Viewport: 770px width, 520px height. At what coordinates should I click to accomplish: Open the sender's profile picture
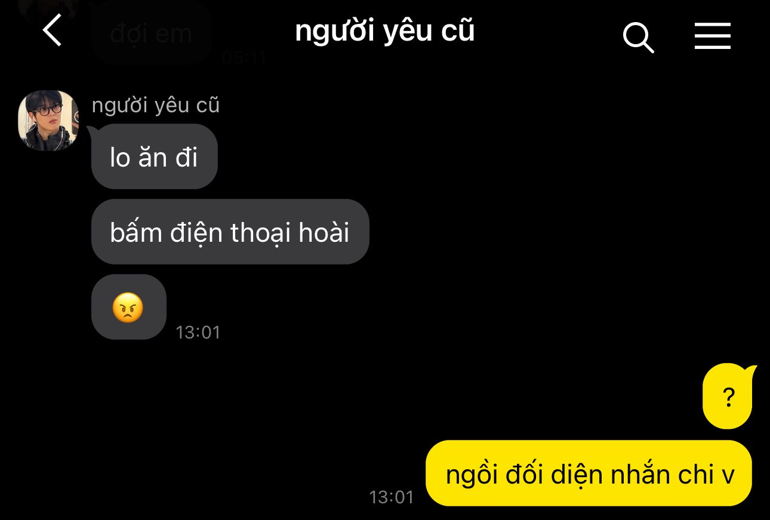coord(48,120)
